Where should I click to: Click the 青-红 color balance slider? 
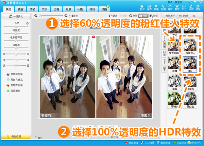pyautogui.click(x=16, y=54)
